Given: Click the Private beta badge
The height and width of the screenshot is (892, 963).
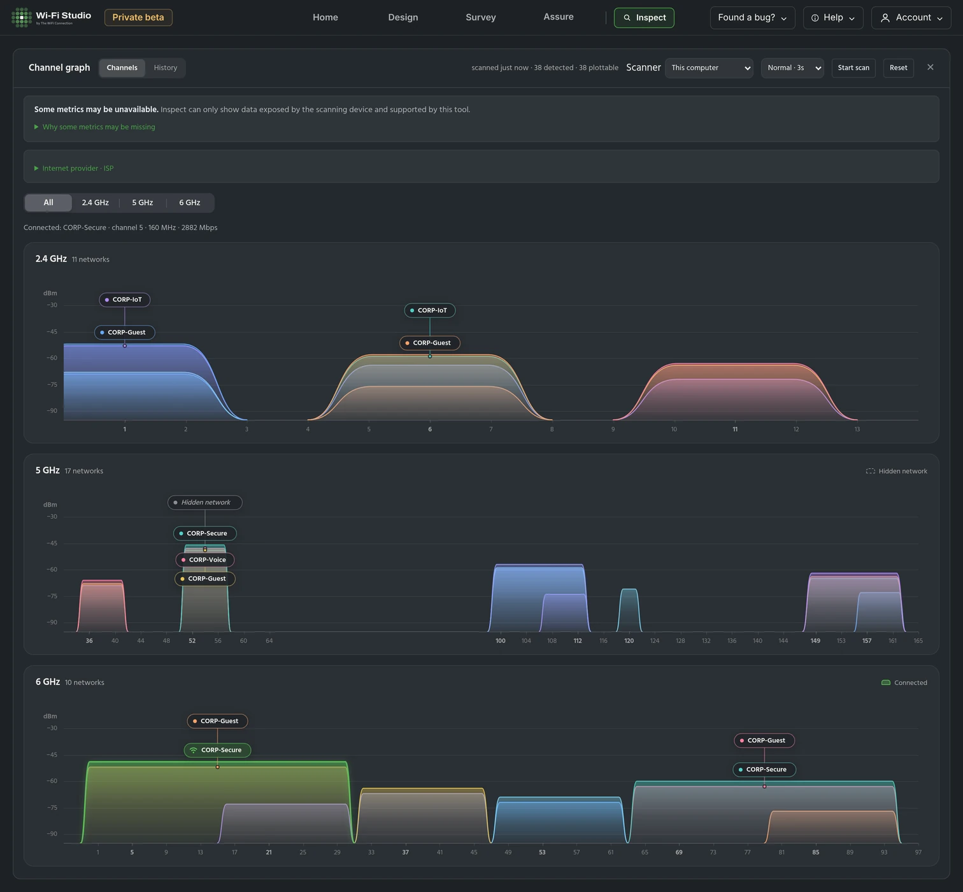Looking at the screenshot, I should tap(138, 17).
